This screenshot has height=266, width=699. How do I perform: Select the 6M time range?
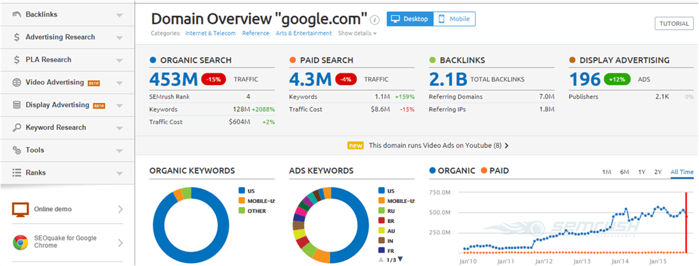[624, 172]
